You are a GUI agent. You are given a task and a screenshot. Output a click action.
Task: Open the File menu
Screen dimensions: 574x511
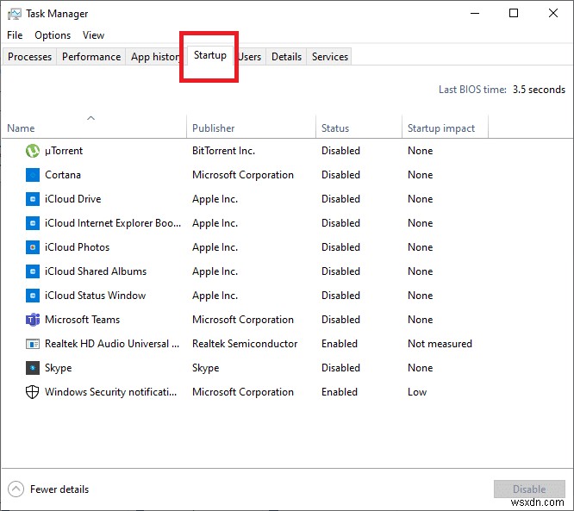15,35
